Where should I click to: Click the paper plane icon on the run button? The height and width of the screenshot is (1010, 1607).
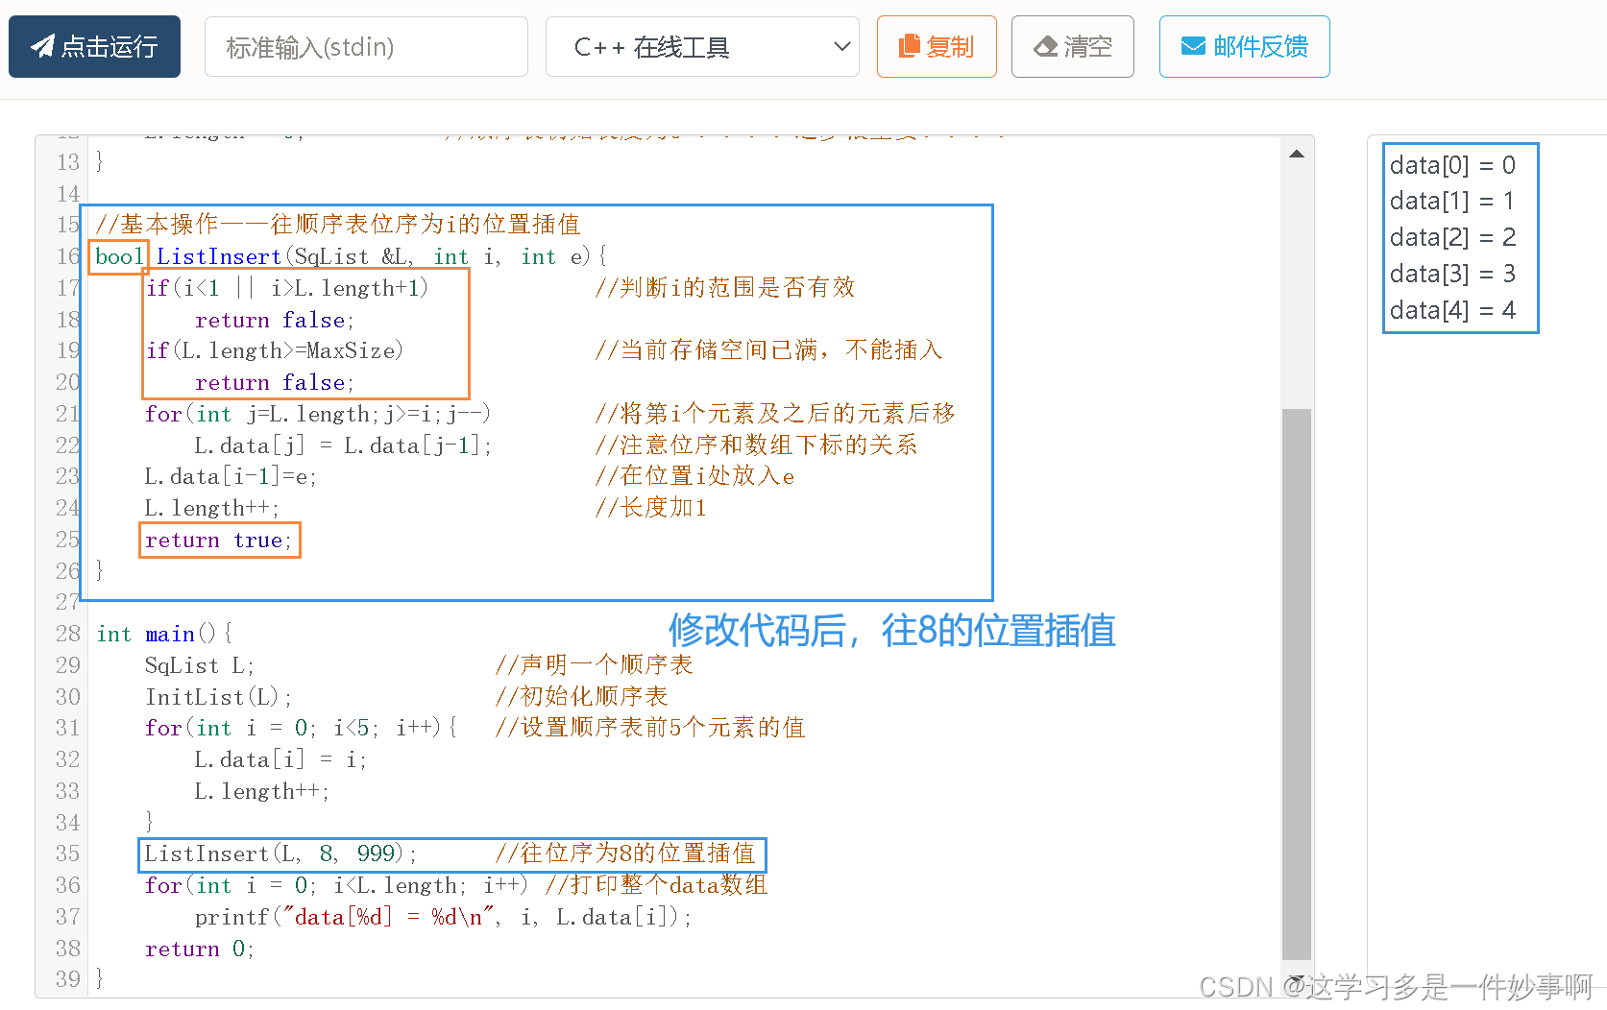(x=42, y=46)
